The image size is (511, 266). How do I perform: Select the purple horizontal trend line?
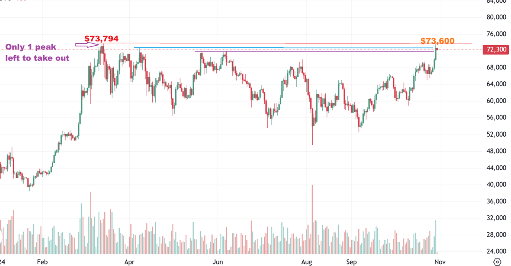coord(315,51)
